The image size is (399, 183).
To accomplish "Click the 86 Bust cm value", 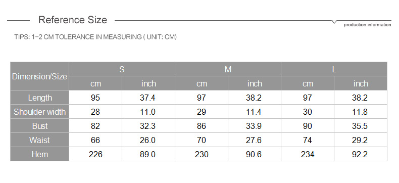I will (x=202, y=126).
